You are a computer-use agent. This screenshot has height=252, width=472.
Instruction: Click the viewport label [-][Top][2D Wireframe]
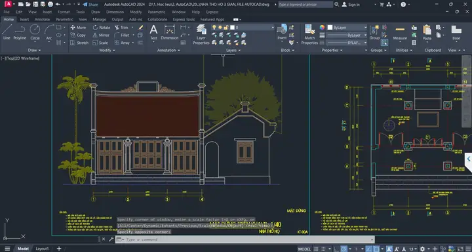click(x=20, y=58)
